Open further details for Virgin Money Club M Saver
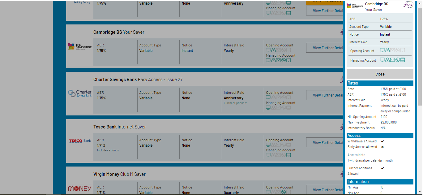The image size is (423, 195). 325,190
